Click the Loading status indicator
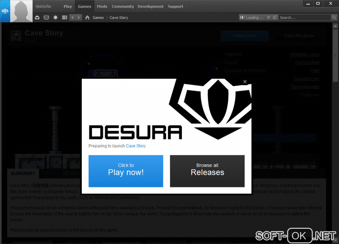 pos(252,18)
